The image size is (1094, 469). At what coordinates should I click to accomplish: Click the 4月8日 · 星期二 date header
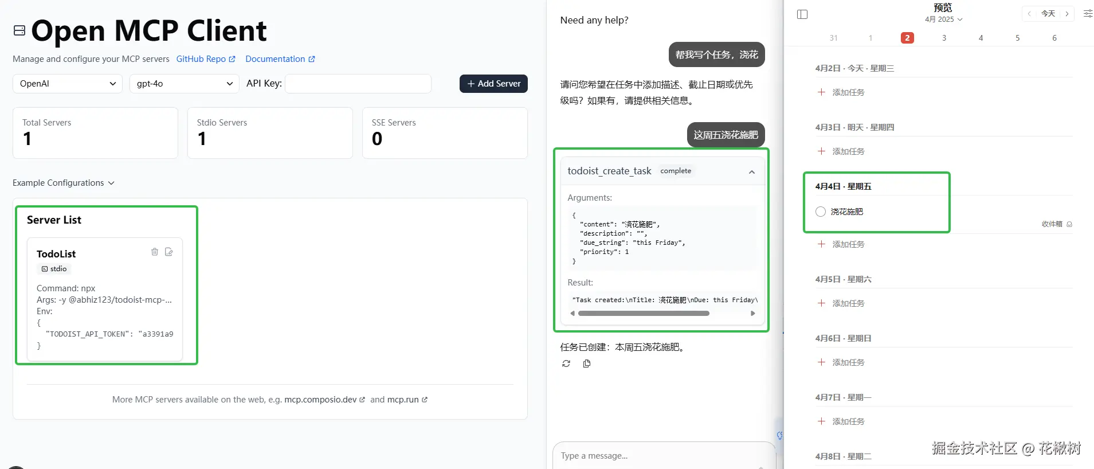pyautogui.click(x=843, y=456)
